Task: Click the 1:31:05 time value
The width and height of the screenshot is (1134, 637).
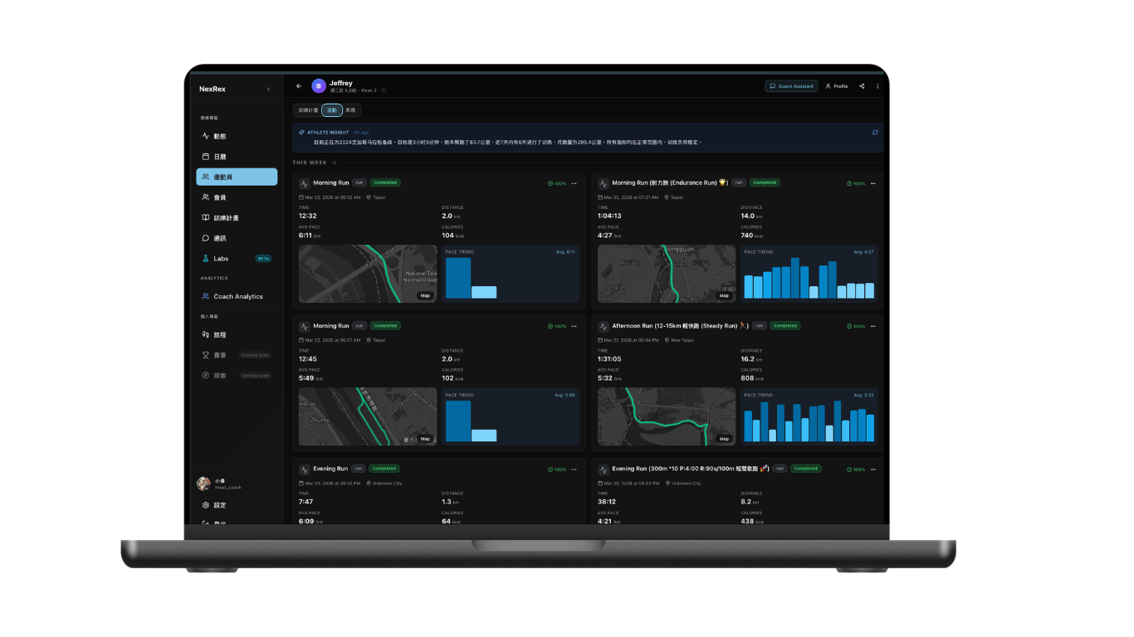Action: [x=609, y=359]
